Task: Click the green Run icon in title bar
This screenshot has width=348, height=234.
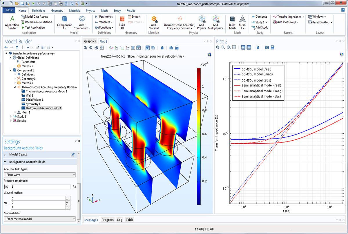Action: click(33, 4)
